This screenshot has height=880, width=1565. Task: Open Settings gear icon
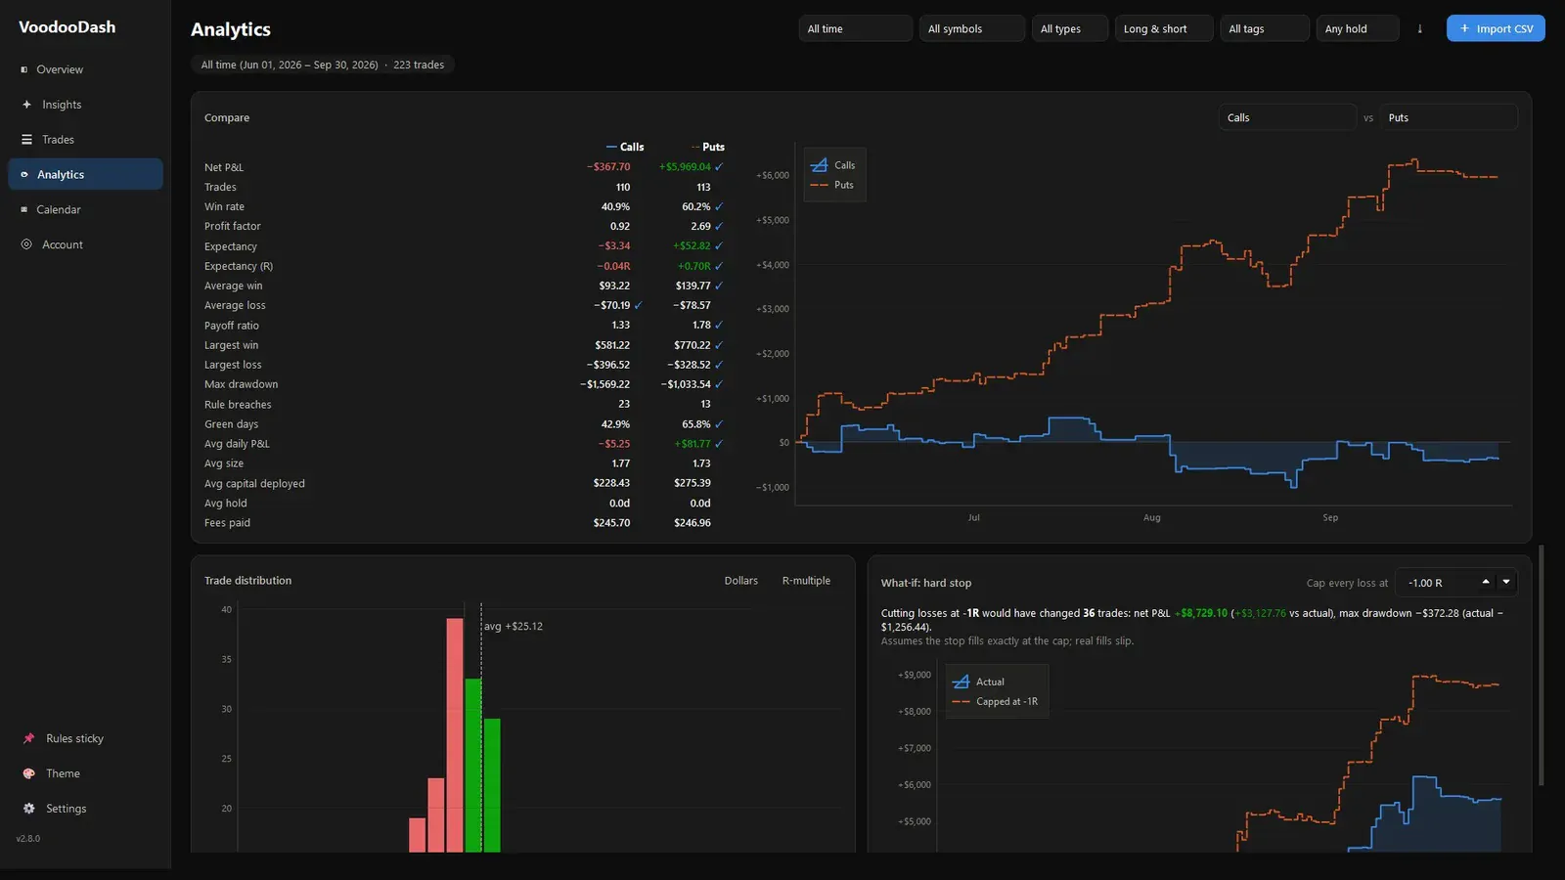coord(28,809)
